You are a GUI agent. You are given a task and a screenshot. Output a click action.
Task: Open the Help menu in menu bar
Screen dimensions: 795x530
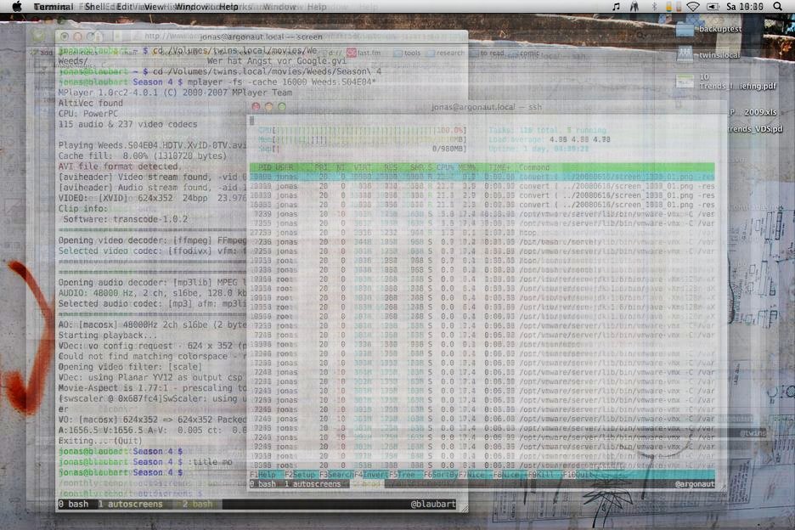click(228, 7)
